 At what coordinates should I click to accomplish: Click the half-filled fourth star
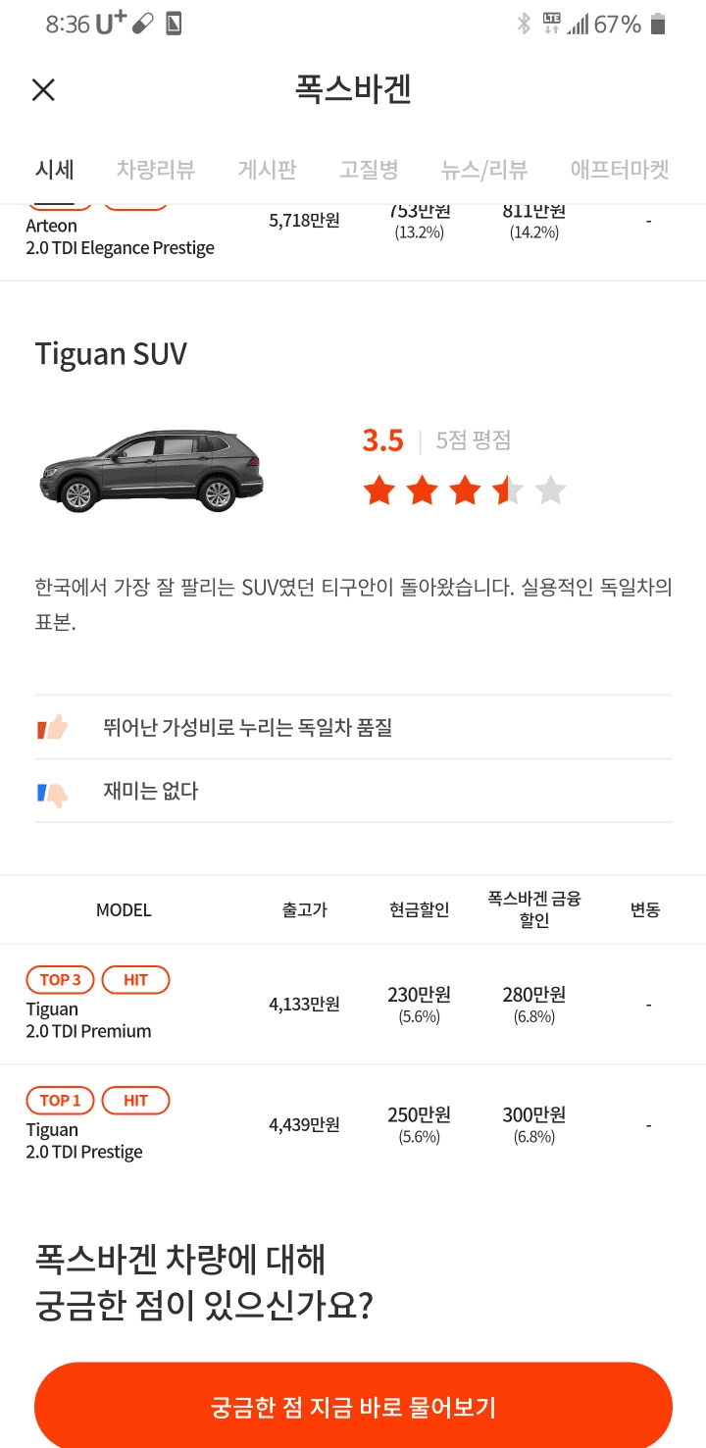tap(508, 489)
